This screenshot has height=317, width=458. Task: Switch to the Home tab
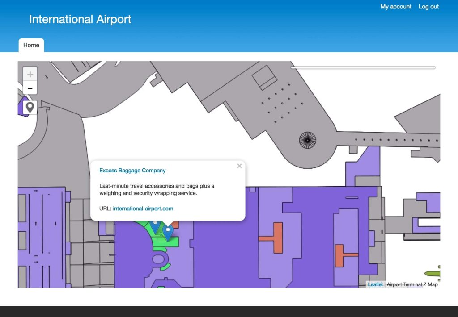point(31,45)
